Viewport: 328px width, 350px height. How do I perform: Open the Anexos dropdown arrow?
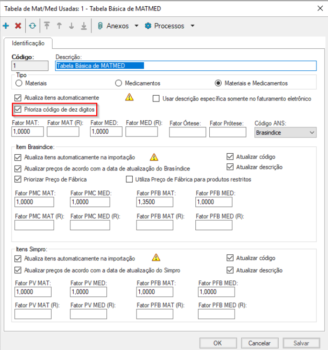[136, 26]
